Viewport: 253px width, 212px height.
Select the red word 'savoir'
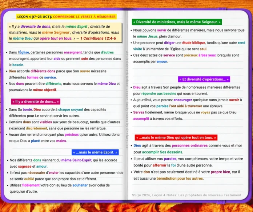234,100
